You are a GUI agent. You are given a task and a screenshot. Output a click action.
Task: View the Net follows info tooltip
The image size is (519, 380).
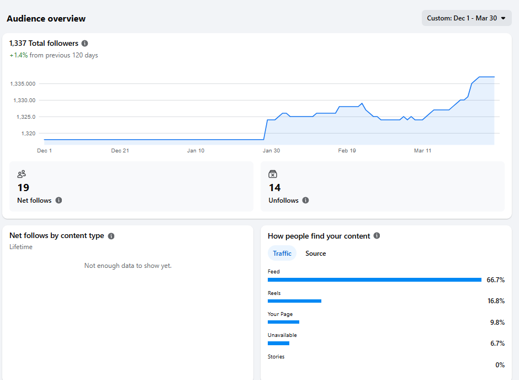(60, 200)
